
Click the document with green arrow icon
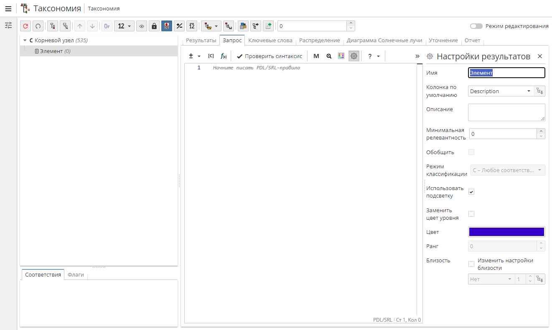pyautogui.click(x=268, y=26)
